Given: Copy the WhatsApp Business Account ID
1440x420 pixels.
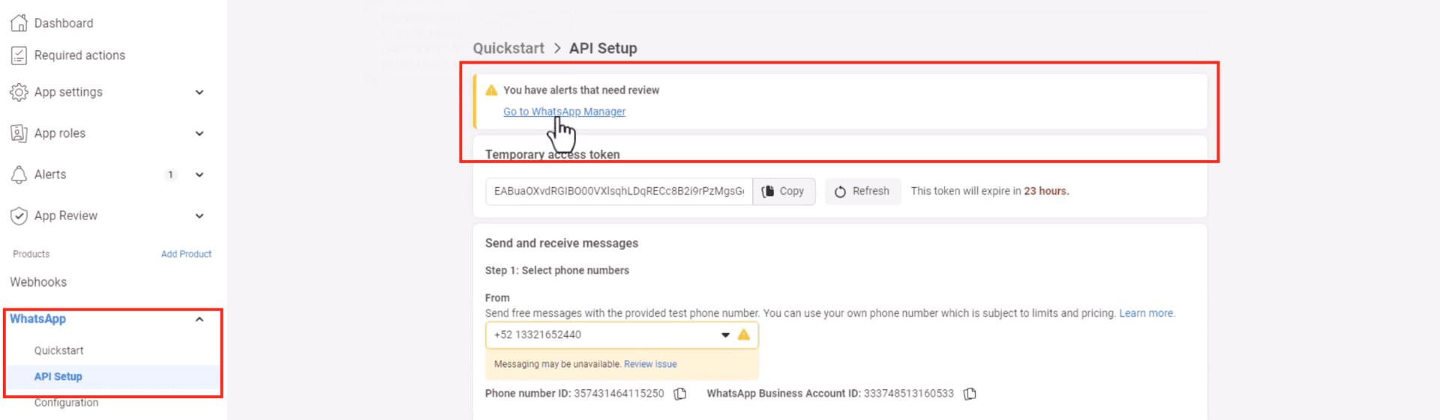Looking at the screenshot, I should (x=970, y=394).
